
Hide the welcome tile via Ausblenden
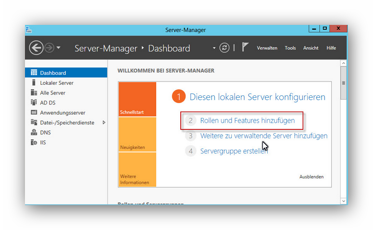point(311,177)
